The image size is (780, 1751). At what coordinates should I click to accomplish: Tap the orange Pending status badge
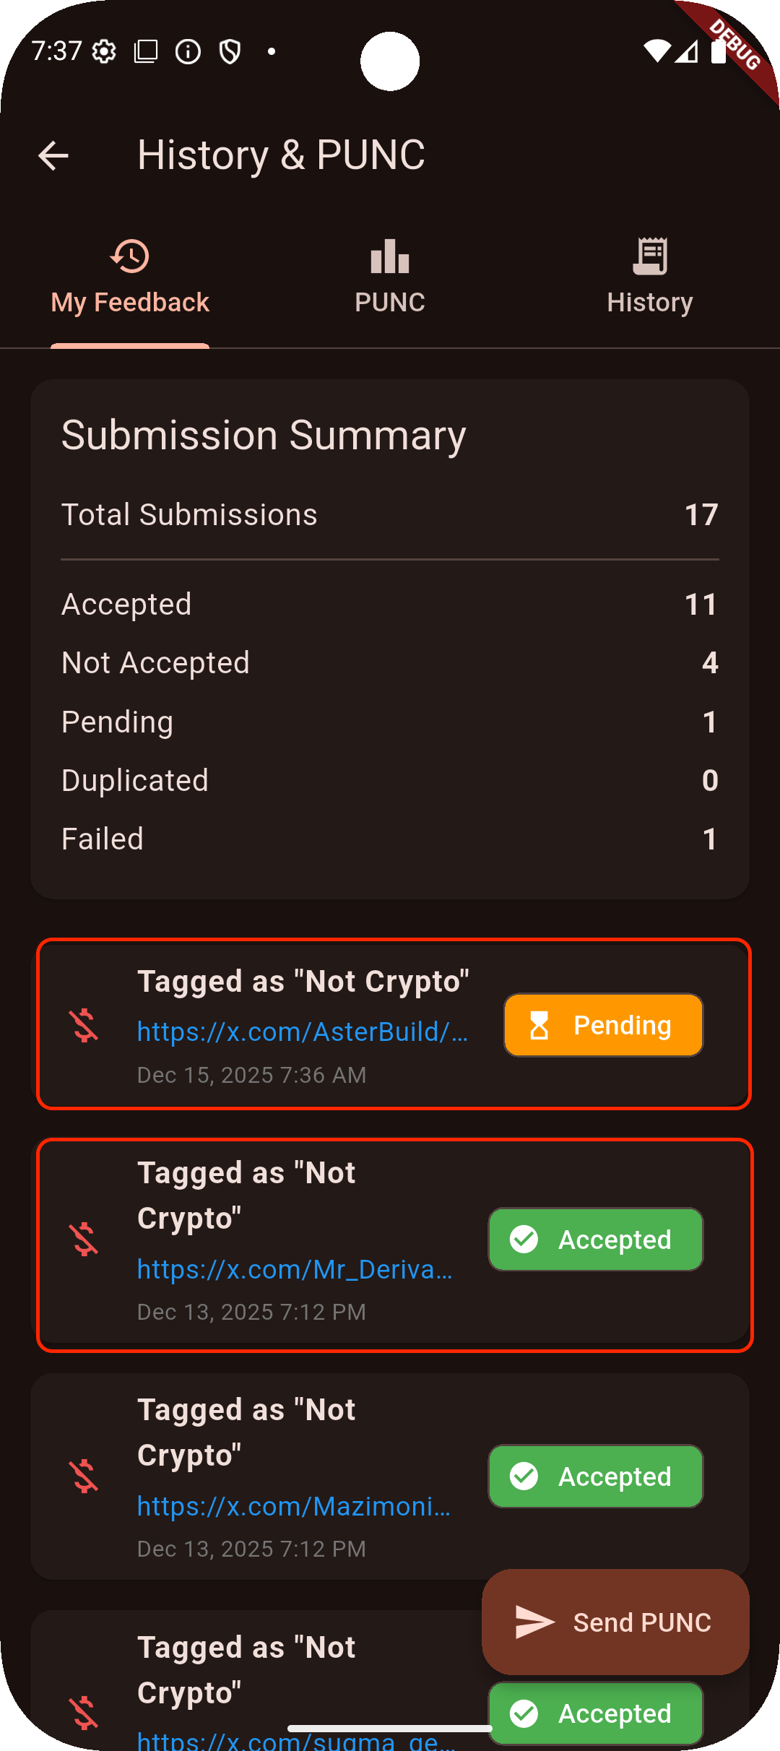[603, 1025]
